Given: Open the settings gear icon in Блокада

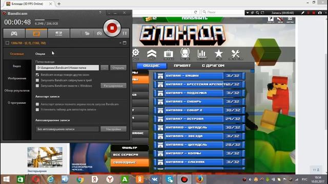Looking at the screenshot, I should click(x=135, y=54).
